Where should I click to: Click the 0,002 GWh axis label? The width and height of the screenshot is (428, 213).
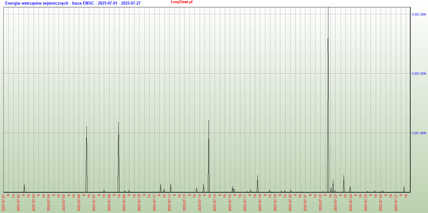(419, 74)
